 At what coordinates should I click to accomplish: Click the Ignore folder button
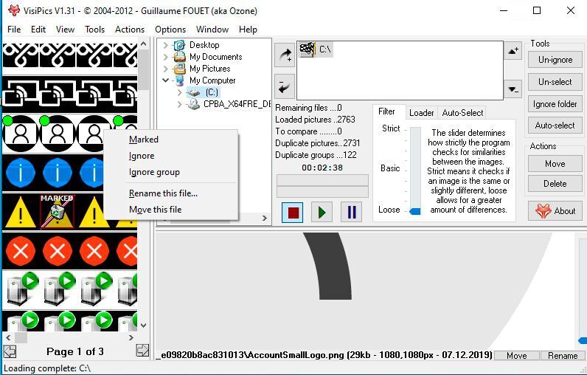(x=555, y=104)
